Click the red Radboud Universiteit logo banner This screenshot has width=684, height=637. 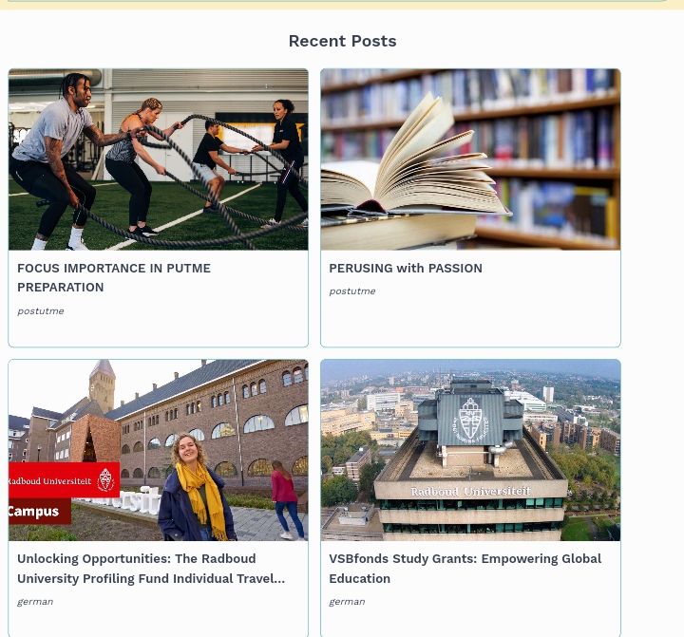point(65,480)
